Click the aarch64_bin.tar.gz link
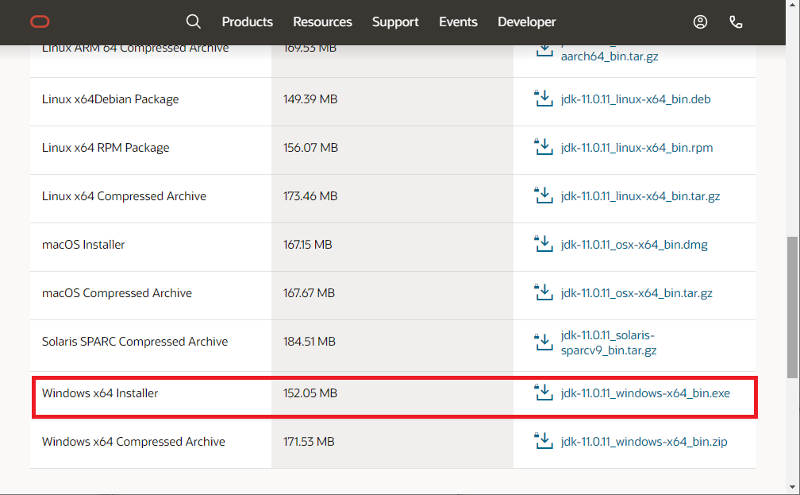The width and height of the screenshot is (800, 495). coord(610,56)
